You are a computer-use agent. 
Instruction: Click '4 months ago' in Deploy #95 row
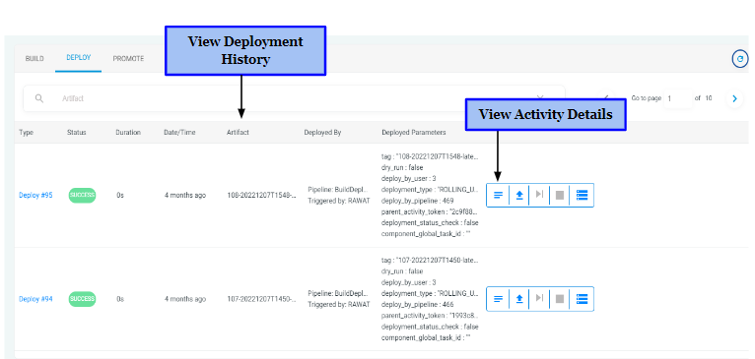[x=185, y=196]
